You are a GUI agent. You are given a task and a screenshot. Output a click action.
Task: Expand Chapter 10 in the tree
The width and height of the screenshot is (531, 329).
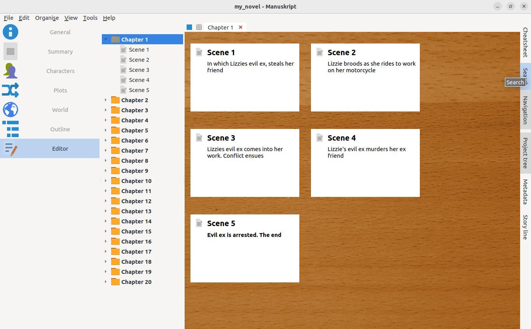tap(105, 181)
